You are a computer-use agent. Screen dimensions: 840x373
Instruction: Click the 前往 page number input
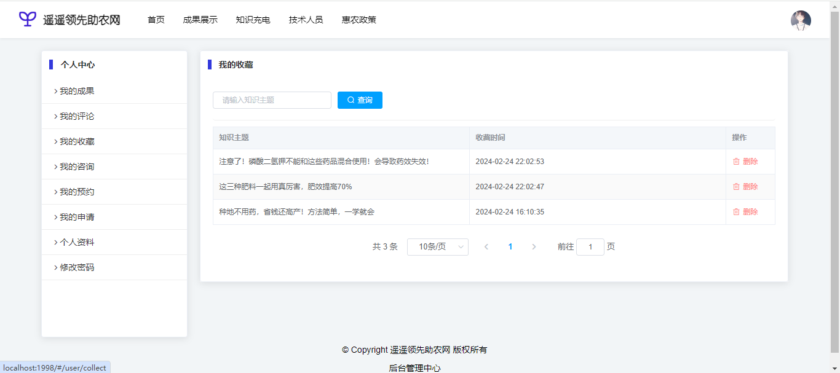click(590, 247)
